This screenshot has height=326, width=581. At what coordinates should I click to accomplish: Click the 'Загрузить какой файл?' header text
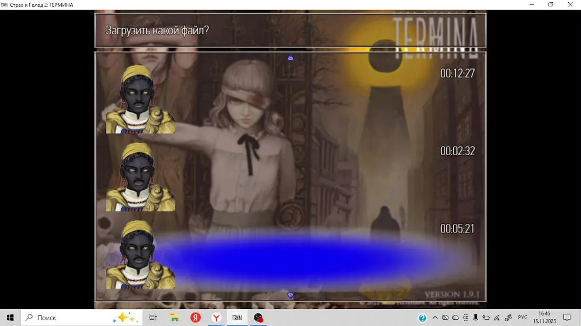coord(157,31)
